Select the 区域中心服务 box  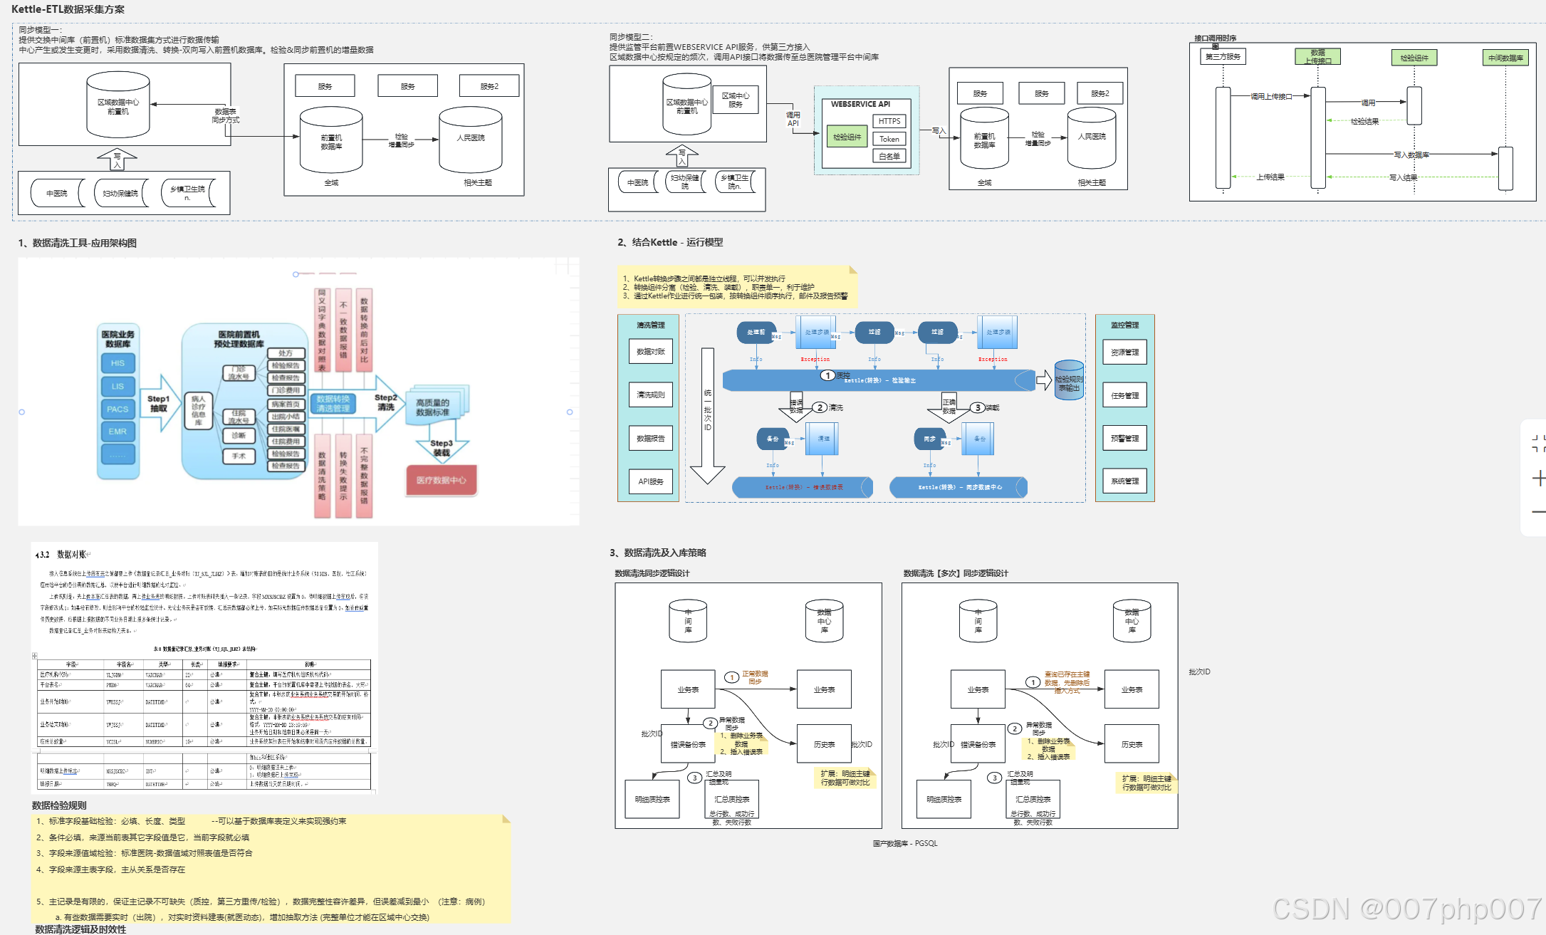pyautogui.click(x=735, y=100)
